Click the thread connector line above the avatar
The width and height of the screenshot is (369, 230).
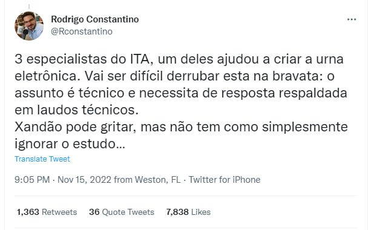point(29,7)
